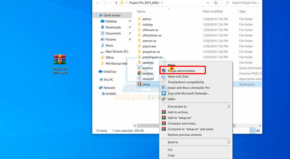The width and height of the screenshot is (290, 159).
Task: Select KHANH network computer
Action: coord(111,94)
